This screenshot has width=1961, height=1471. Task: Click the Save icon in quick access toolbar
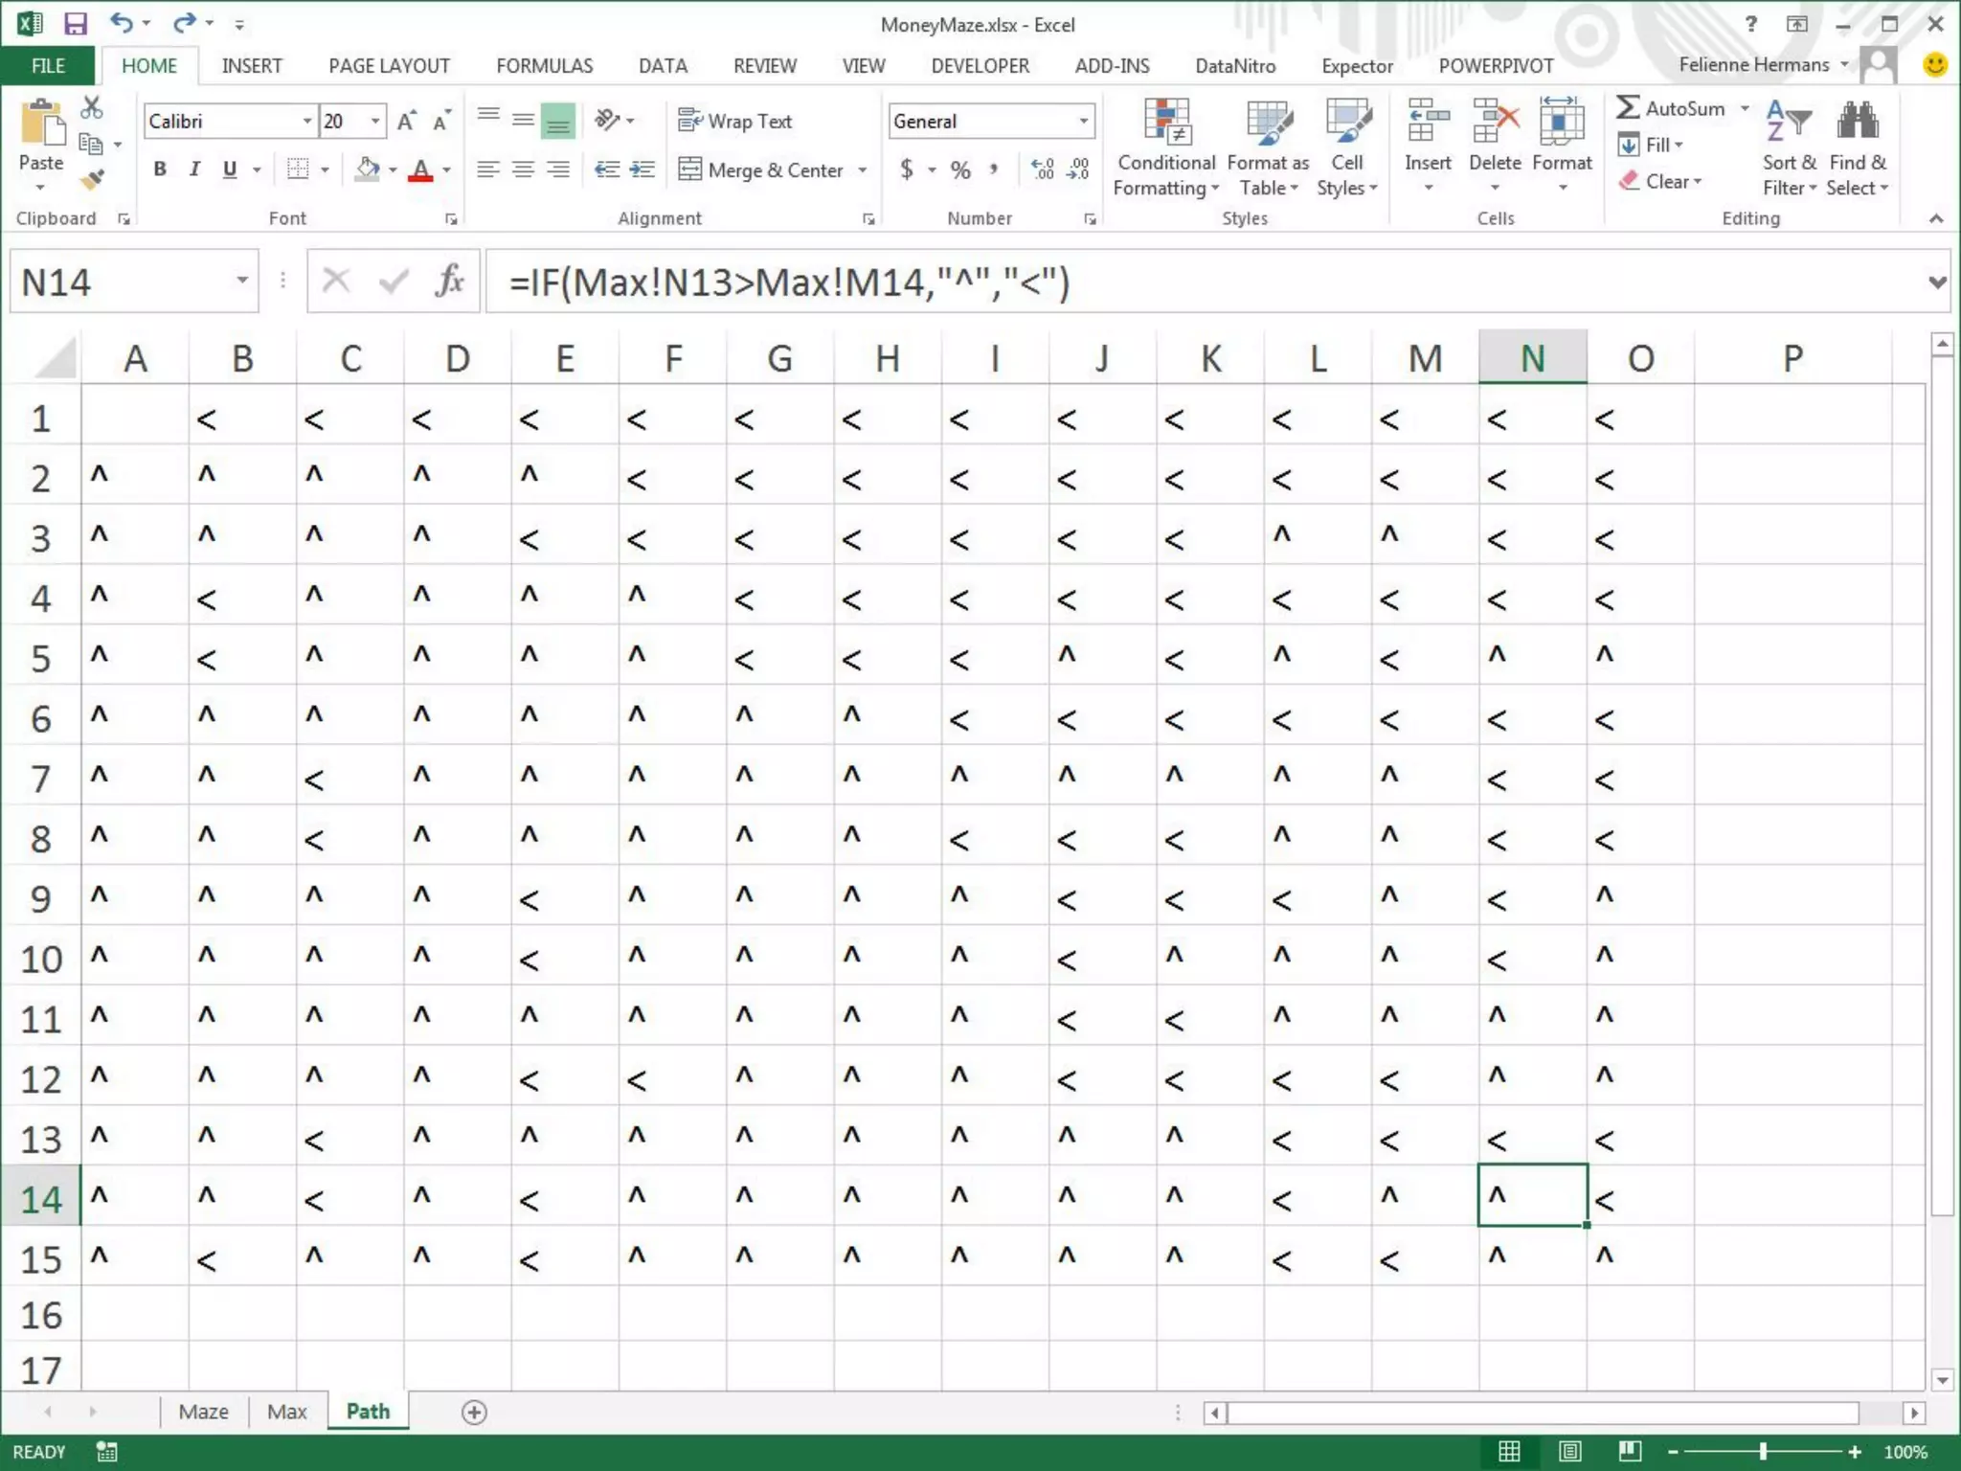[x=75, y=23]
